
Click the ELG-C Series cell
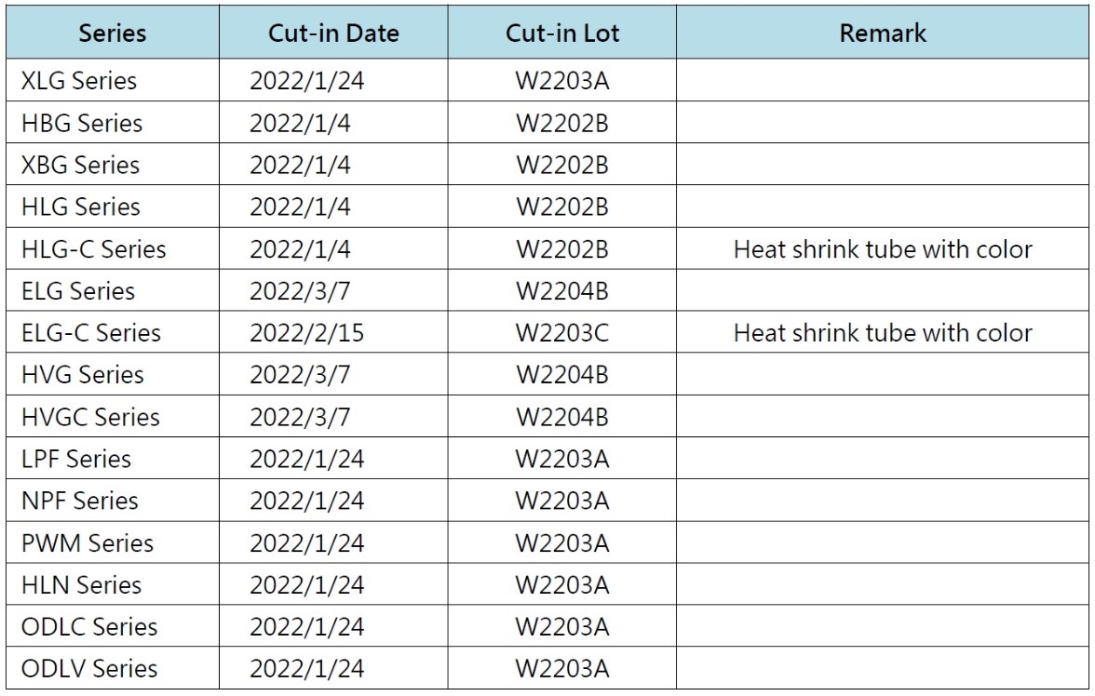(90, 333)
